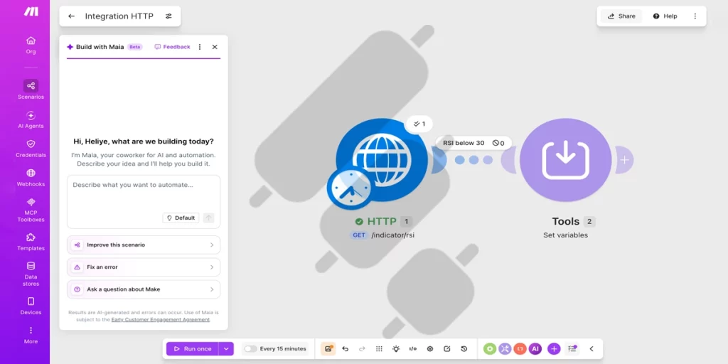Click the Beta badge in Maia header

pyautogui.click(x=134, y=47)
